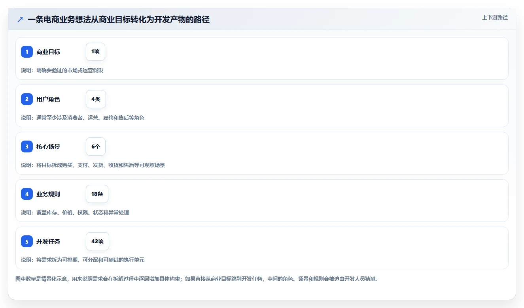Click the 商业目标 step label
524x308 pixels.
coord(48,52)
